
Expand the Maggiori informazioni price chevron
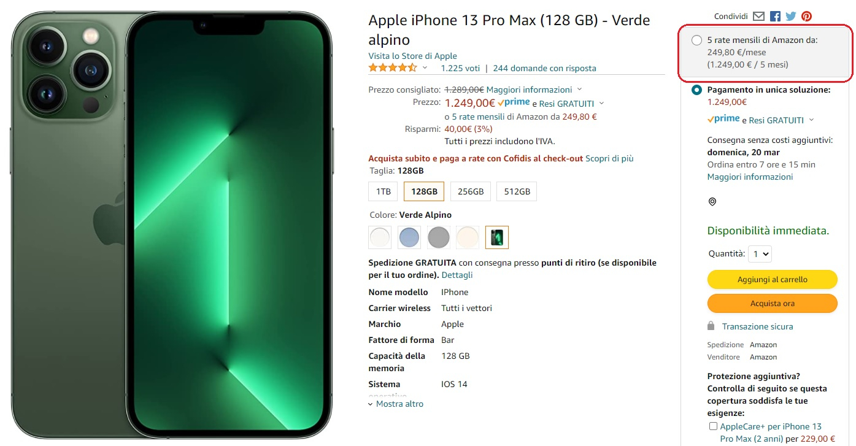580,90
